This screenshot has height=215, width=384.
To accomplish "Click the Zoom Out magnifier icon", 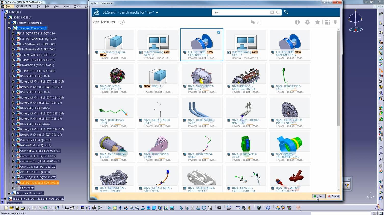I will (137, 208).
